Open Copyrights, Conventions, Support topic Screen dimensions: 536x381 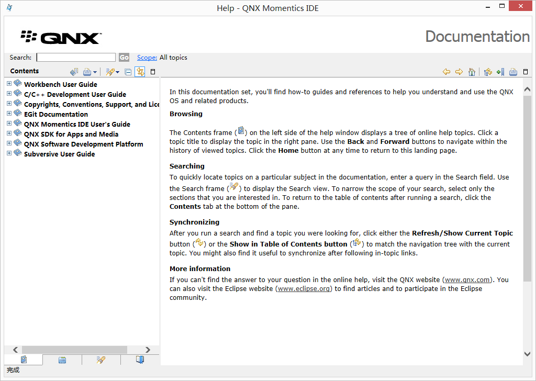point(92,104)
